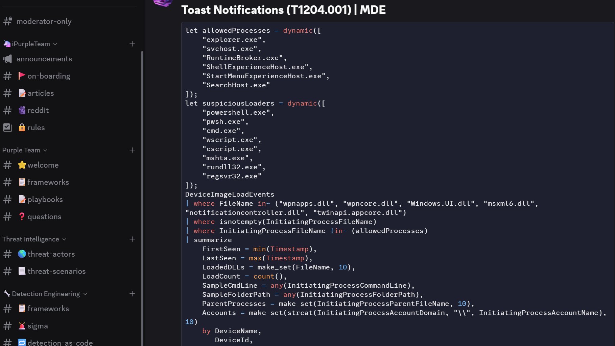The height and width of the screenshot is (346, 615).
Task: Open the on-boarding channel
Action: [x=49, y=76]
